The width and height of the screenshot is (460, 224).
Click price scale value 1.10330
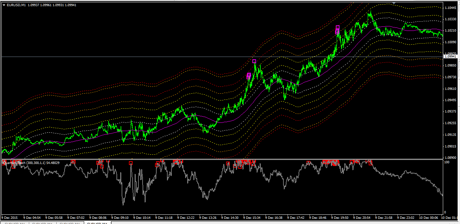[450, 19]
